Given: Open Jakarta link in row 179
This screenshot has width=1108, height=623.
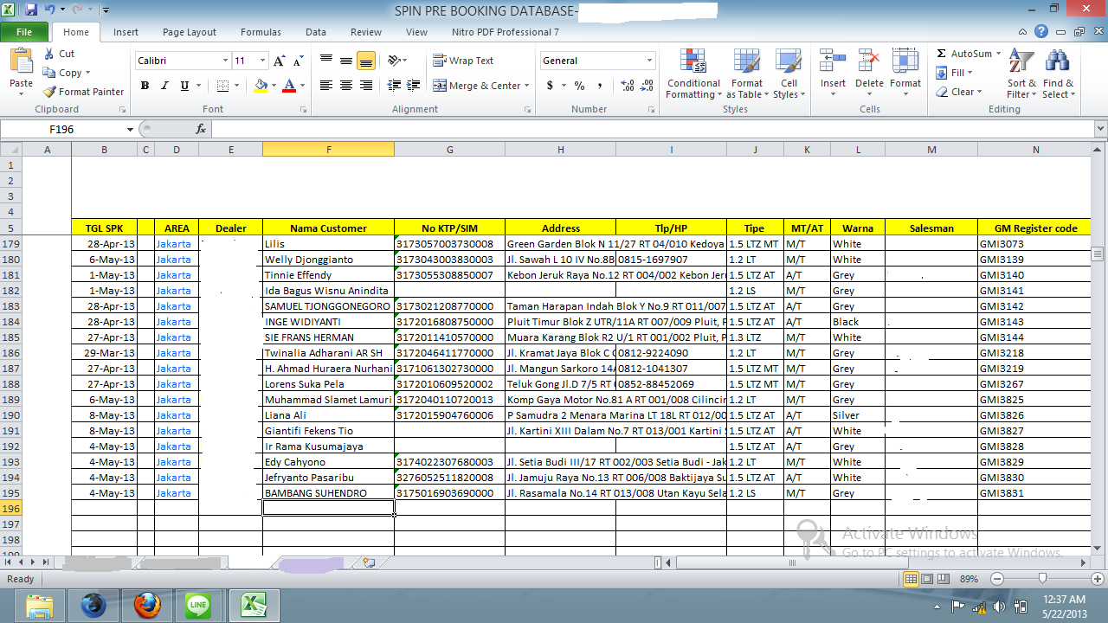Looking at the screenshot, I should coord(173,244).
